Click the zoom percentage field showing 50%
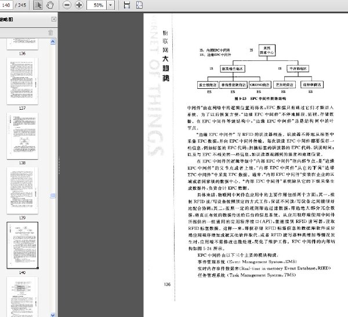The width and height of the screenshot is (348, 317). (97, 5)
